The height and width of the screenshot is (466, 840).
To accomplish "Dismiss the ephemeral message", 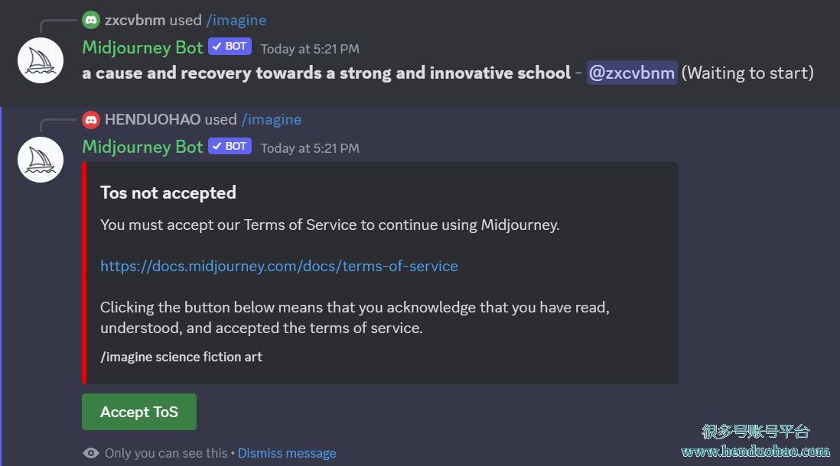I will 287,453.
